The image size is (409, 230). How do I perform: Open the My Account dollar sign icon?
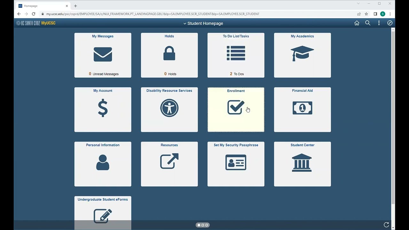point(103,108)
